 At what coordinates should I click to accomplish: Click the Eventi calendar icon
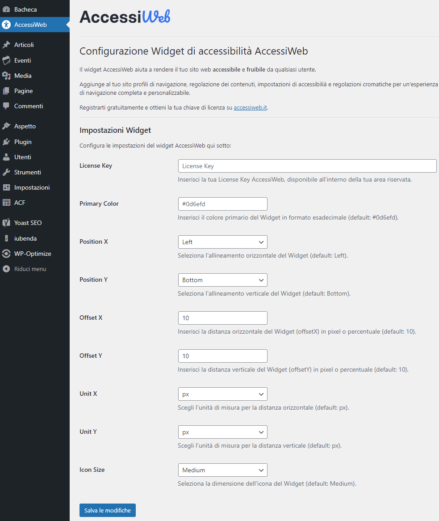[6, 60]
